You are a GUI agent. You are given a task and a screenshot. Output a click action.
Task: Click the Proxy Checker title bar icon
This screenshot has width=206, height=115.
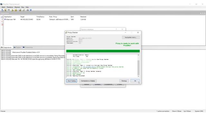(x=66, y=33)
